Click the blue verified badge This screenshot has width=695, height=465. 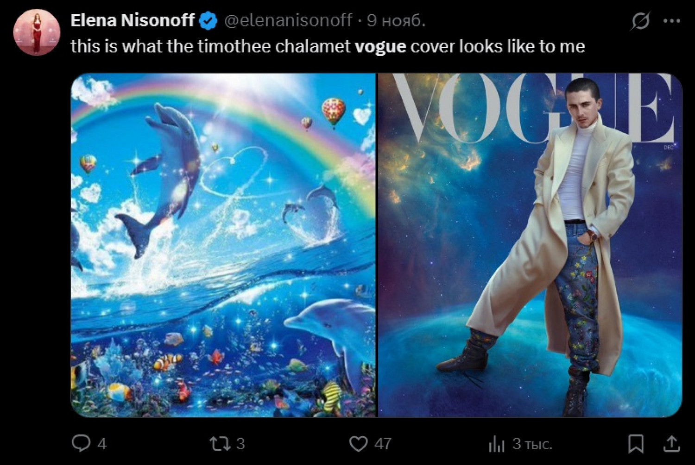pos(208,21)
